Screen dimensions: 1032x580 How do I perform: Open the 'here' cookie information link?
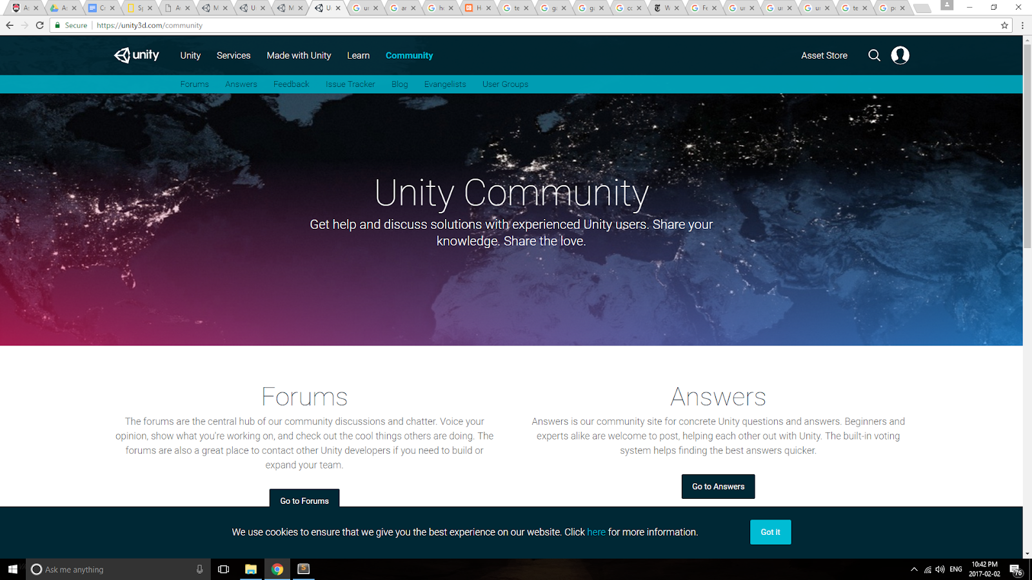[596, 532]
